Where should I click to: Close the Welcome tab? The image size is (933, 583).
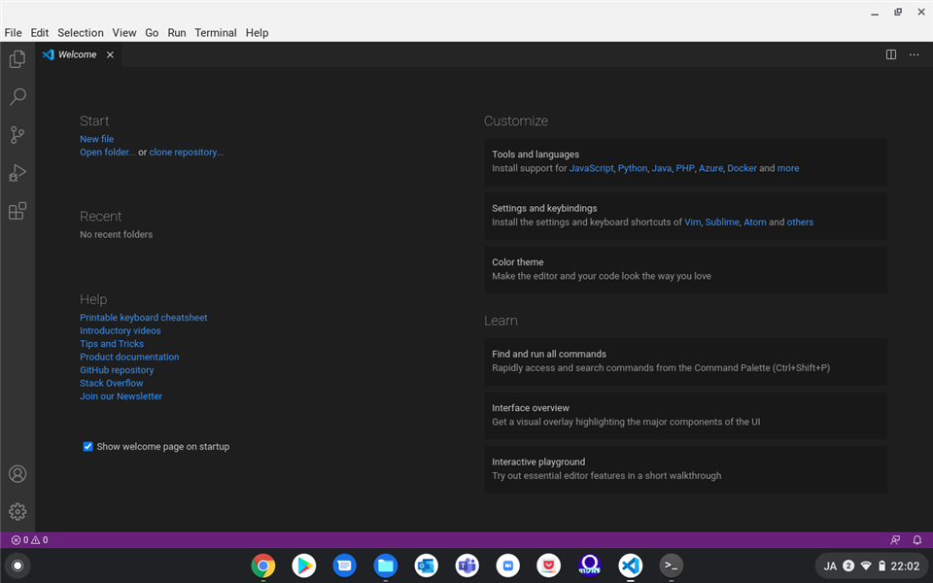pos(110,54)
